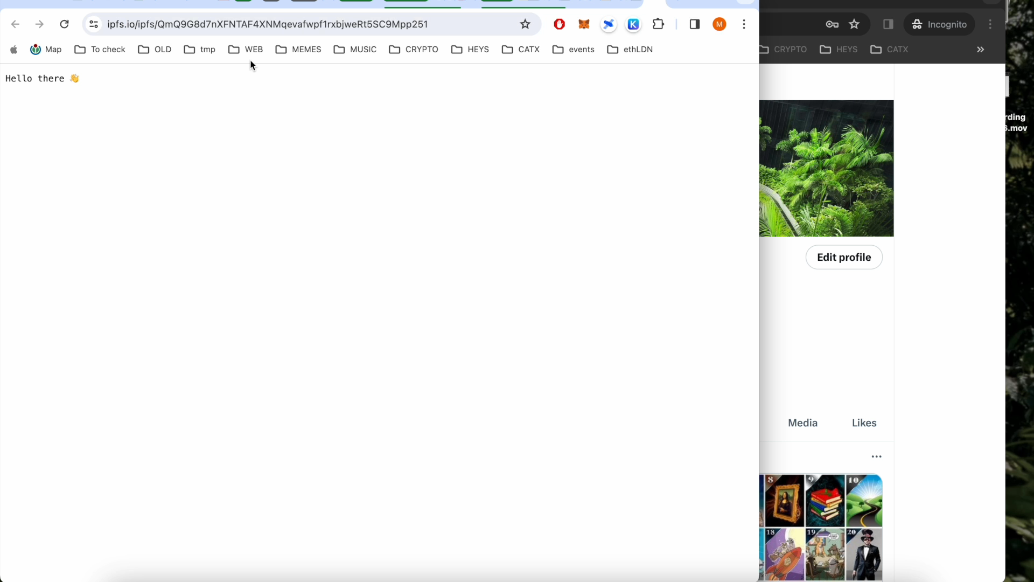The image size is (1034, 582).
Task: Click the Incognito indicator button
Action: 939,24
